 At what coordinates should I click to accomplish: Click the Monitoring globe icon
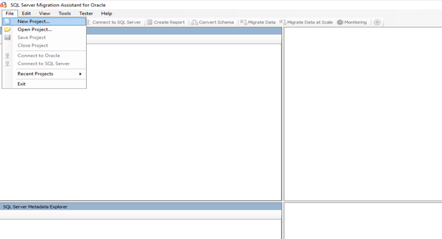click(x=341, y=22)
